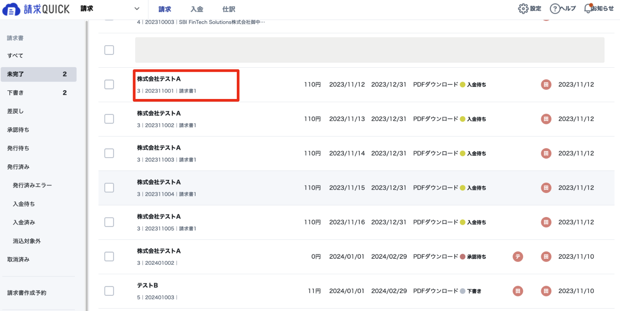Click gray 下書き status dot for テストB
The width and height of the screenshot is (620, 311).
[x=462, y=291]
